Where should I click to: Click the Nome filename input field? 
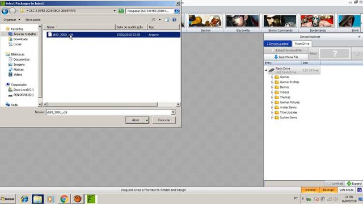108,112
